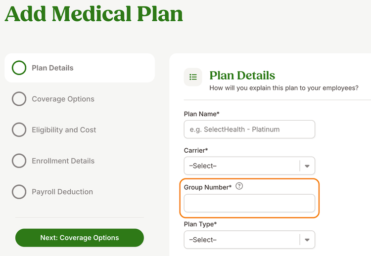Switch to Eligibility and Cost label

point(64,130)
